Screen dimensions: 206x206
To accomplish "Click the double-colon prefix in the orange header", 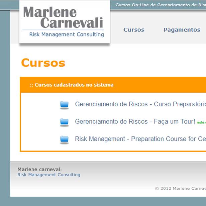I will click(x=31, y=85).
